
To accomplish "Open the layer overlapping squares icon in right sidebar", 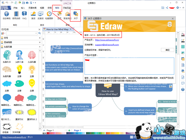I will point(183,59).
